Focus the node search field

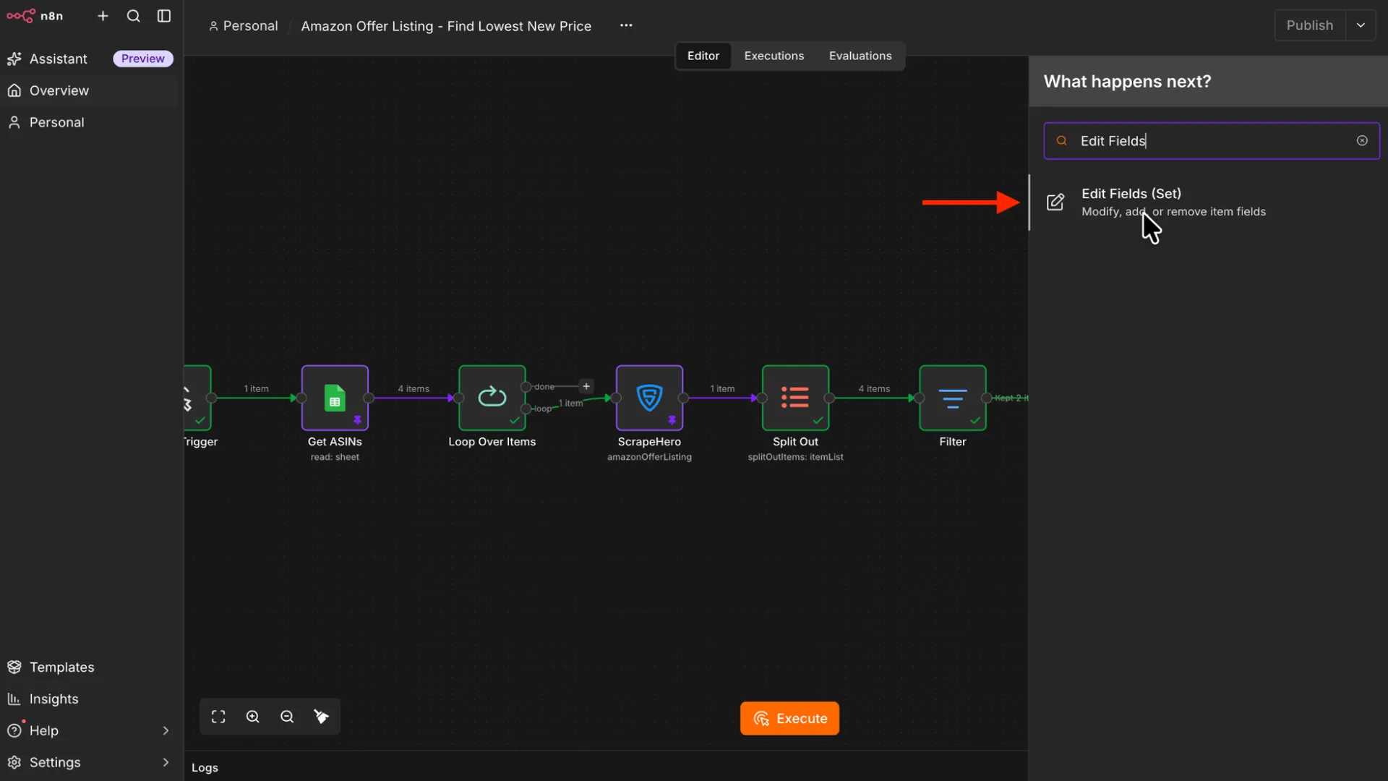(1211, 141)
